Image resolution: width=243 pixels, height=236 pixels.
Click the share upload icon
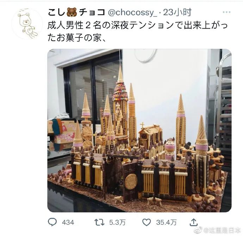(x=194, y=222)
